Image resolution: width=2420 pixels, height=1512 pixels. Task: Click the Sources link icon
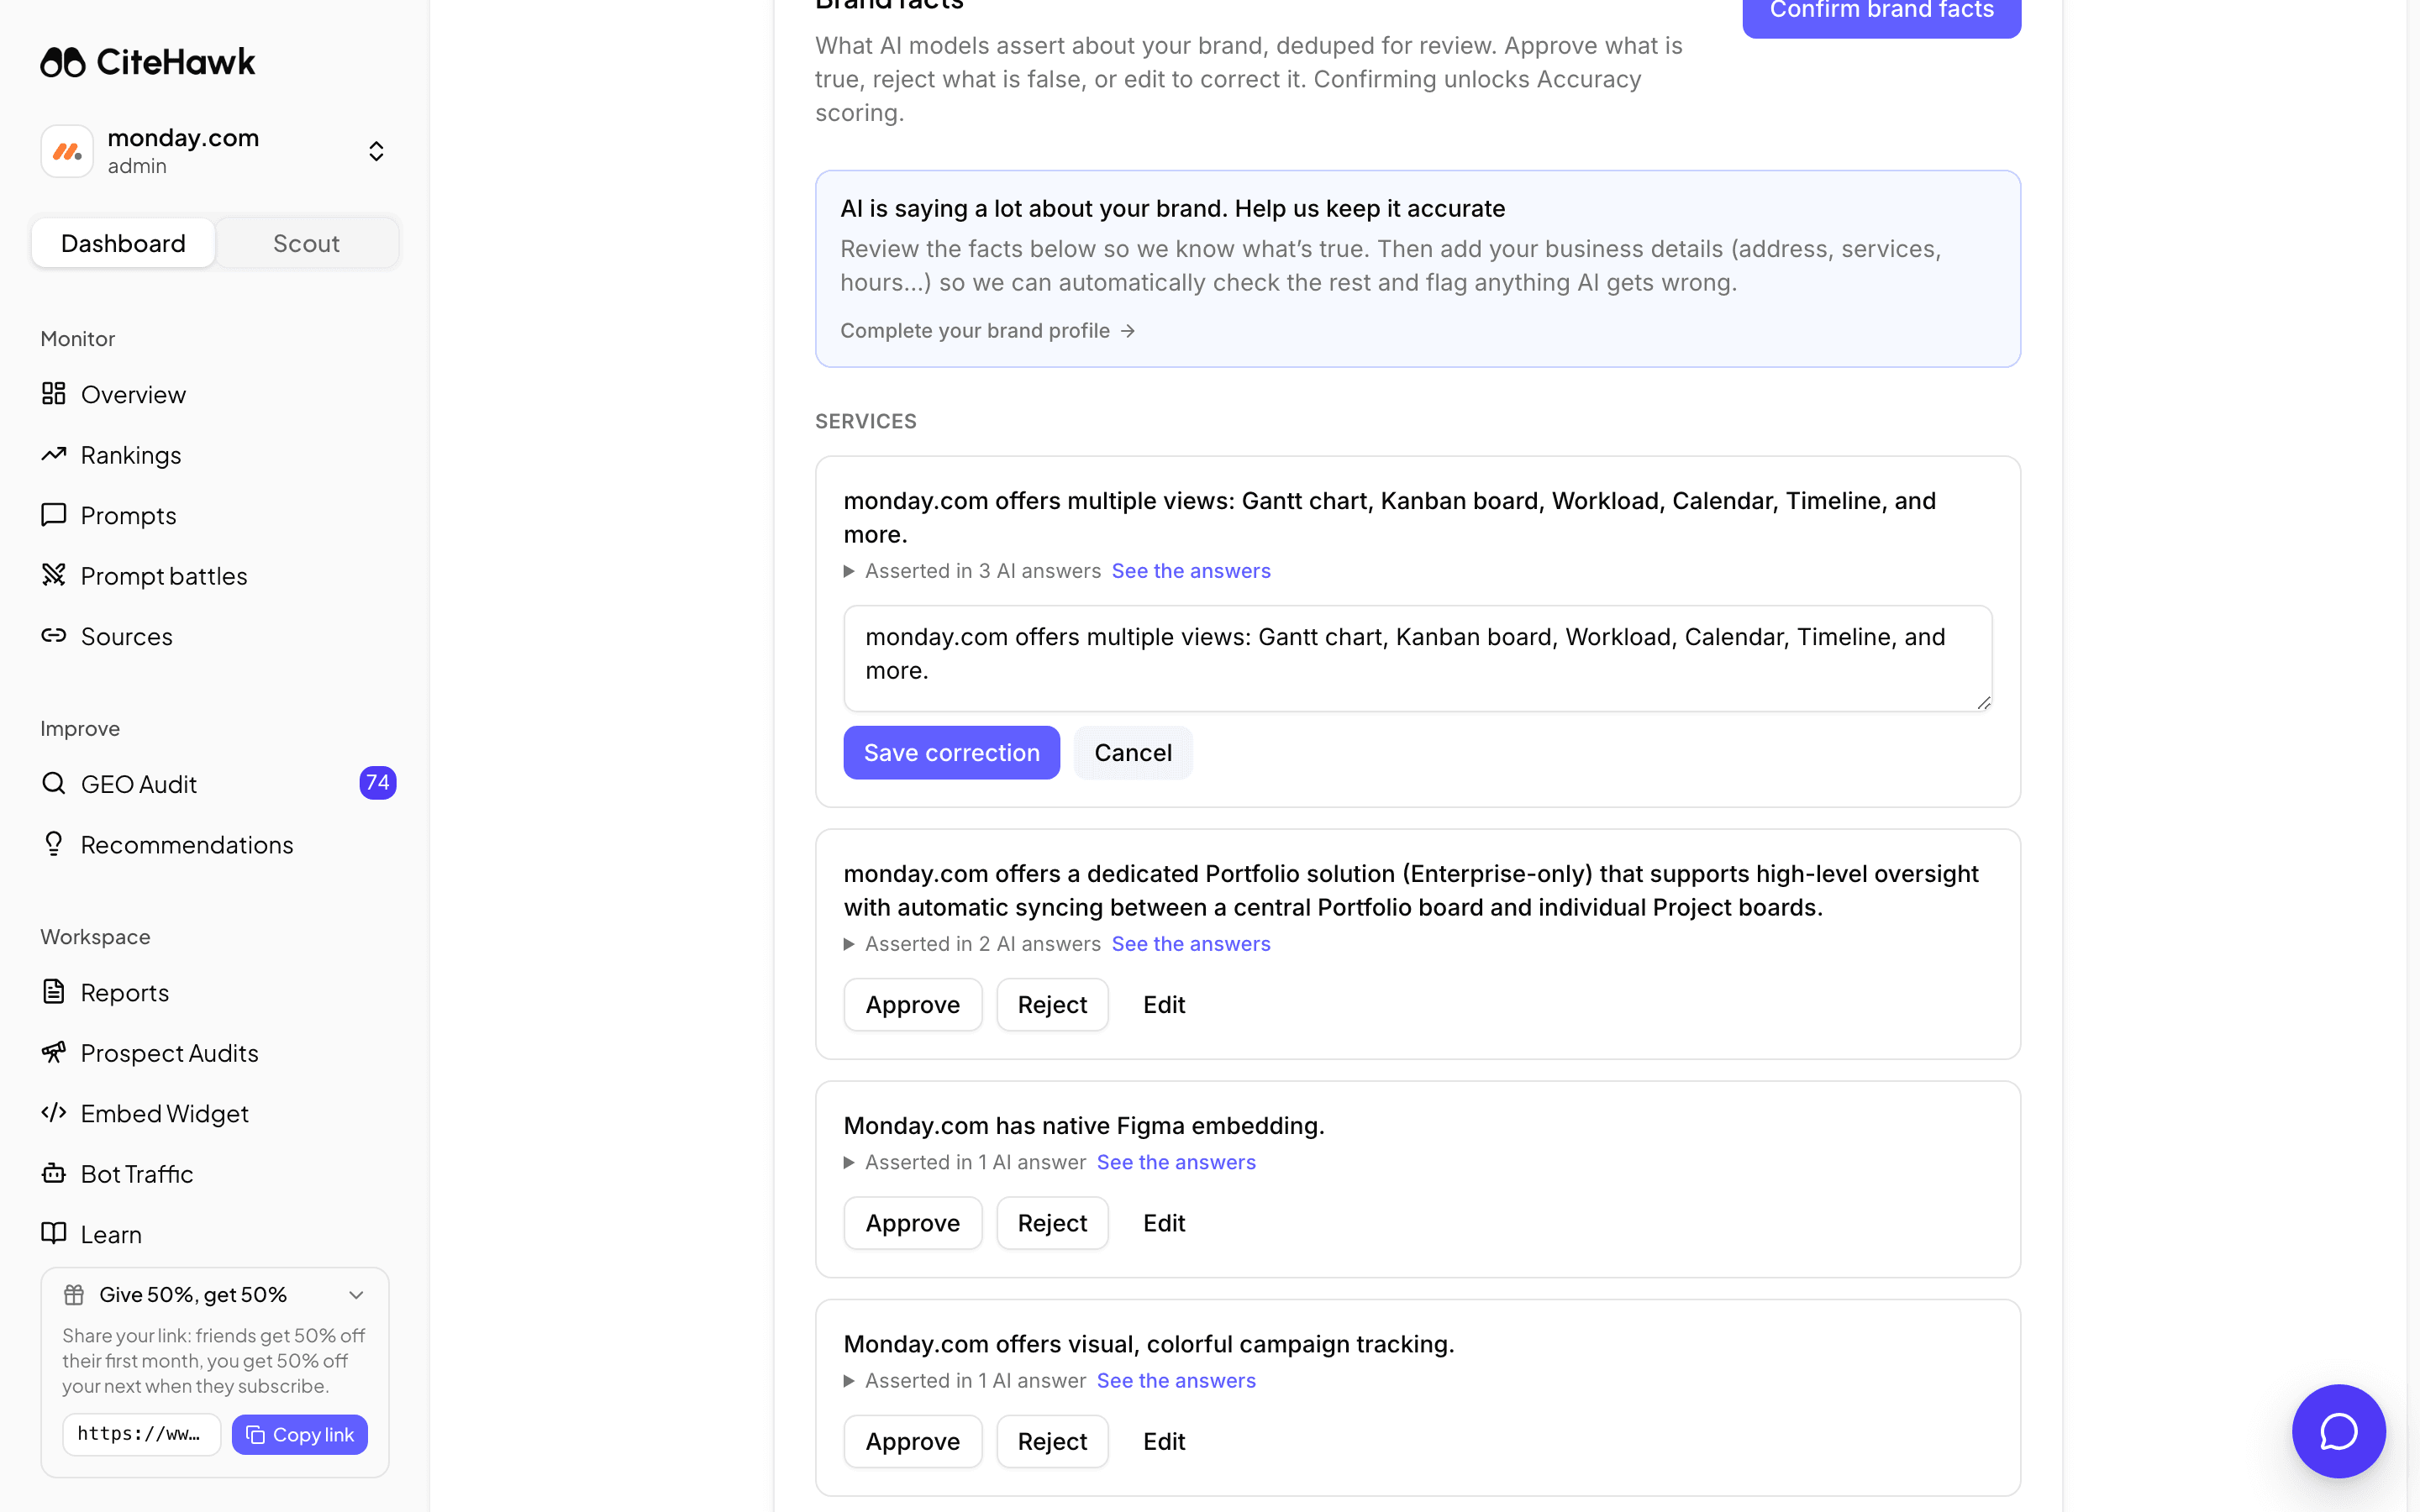pyautogui.click(x=54, y=636)
